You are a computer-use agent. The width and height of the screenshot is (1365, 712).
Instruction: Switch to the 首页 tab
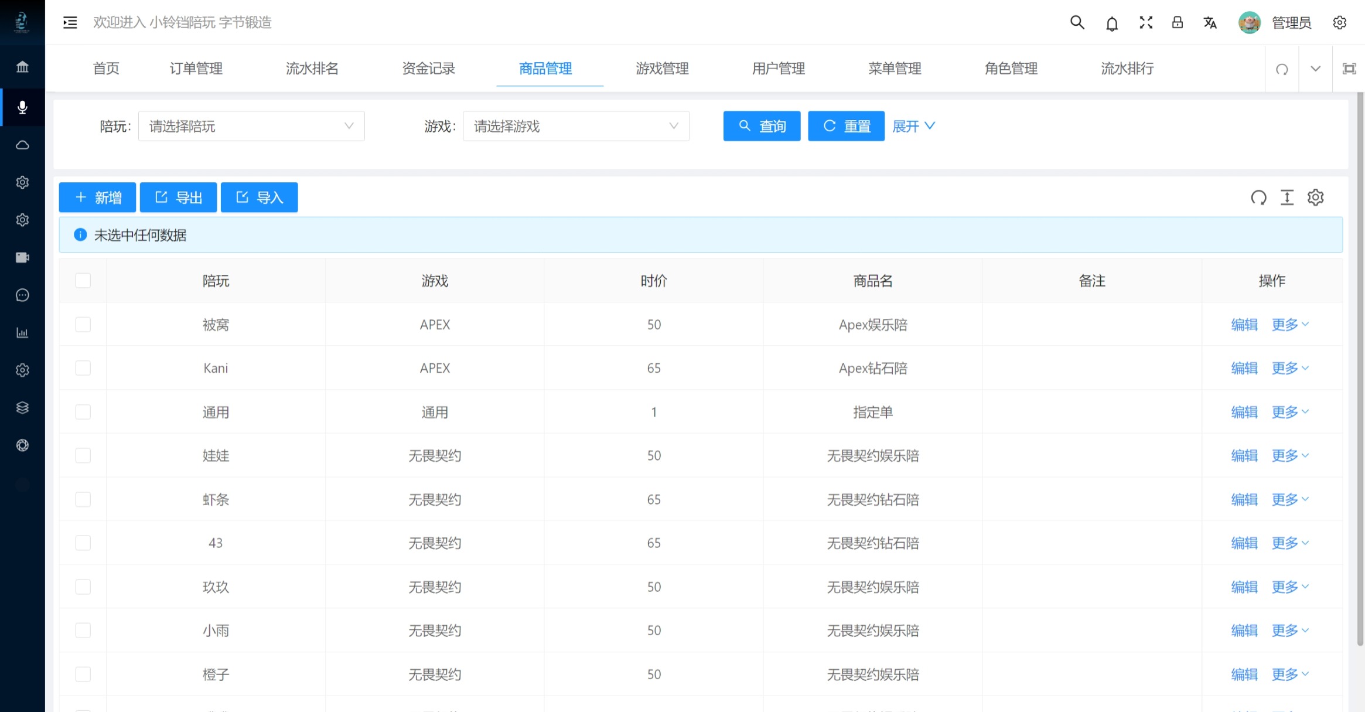coord(106,69)
